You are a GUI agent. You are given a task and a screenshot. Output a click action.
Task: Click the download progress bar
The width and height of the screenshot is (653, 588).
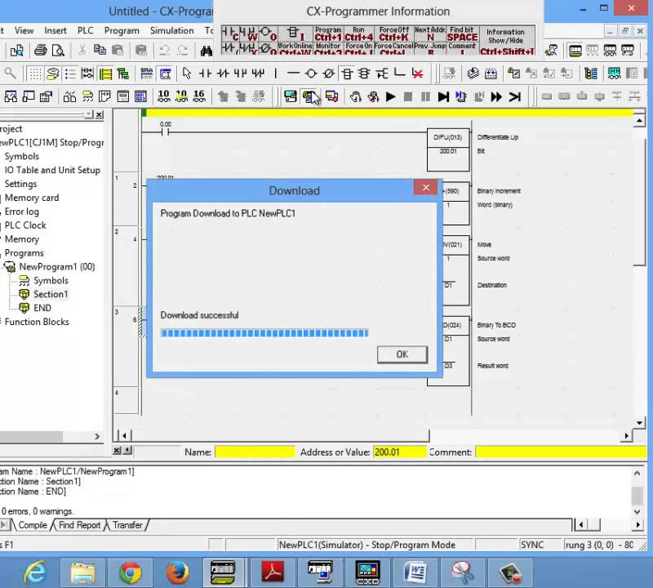tap(264, 332)
